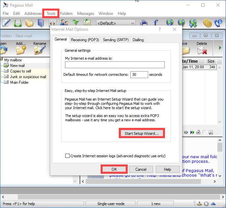Click the gray left-right arrows icon
The width and height of the screenshot is (226, 208).
tap(186, 132)
